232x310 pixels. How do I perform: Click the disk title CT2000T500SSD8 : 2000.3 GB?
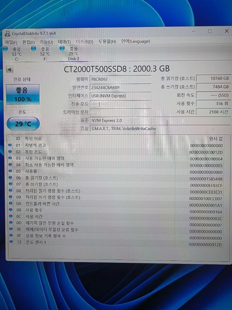117,69
